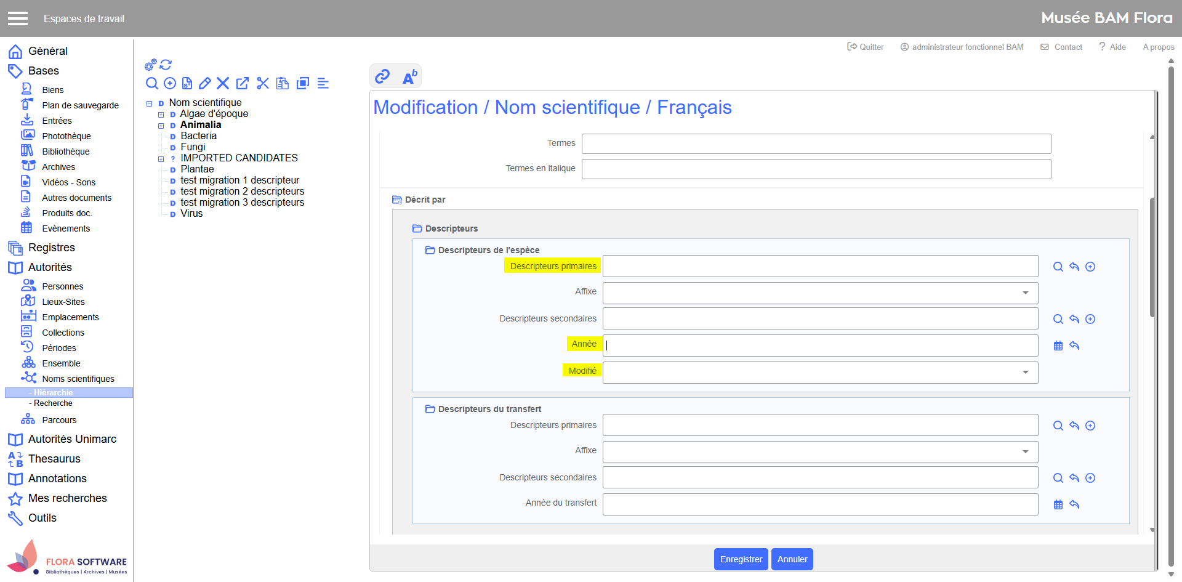Click the Quitter link in the header
Screen dimensions: 1182x582
pyautogui.click(x=866, y=47)
